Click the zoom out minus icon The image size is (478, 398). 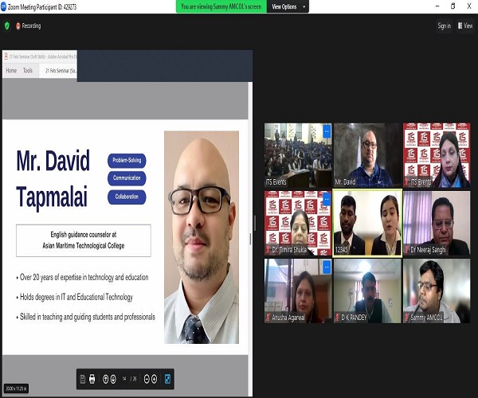coord(147,379)
